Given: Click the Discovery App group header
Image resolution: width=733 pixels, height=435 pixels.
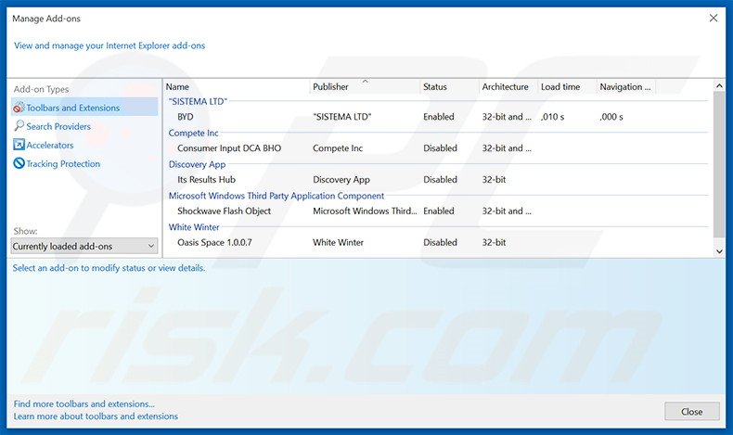Looking at the screenshot, I should 197,164.
